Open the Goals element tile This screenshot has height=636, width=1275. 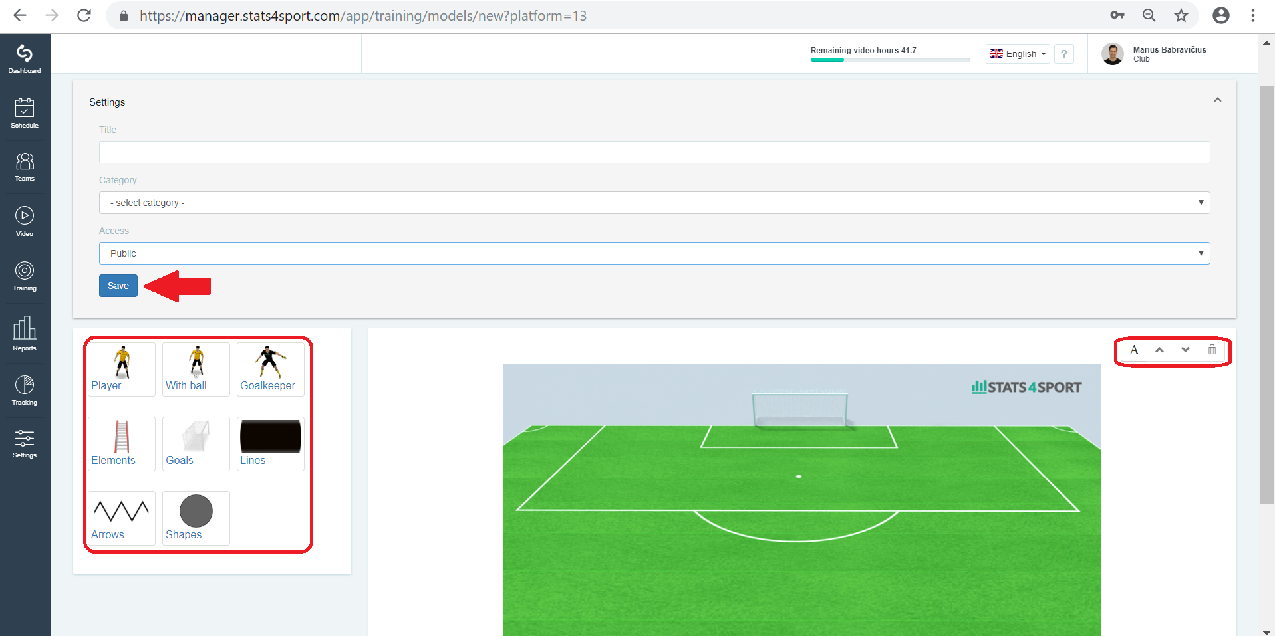[196, 444]
